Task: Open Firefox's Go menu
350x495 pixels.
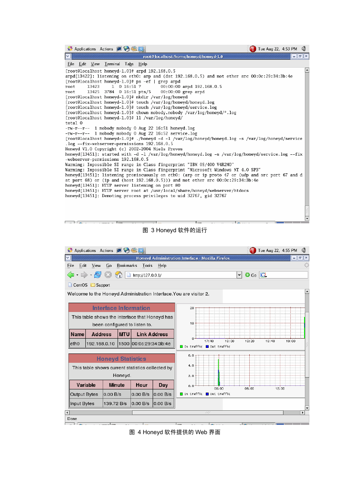Action: (109, 266)
